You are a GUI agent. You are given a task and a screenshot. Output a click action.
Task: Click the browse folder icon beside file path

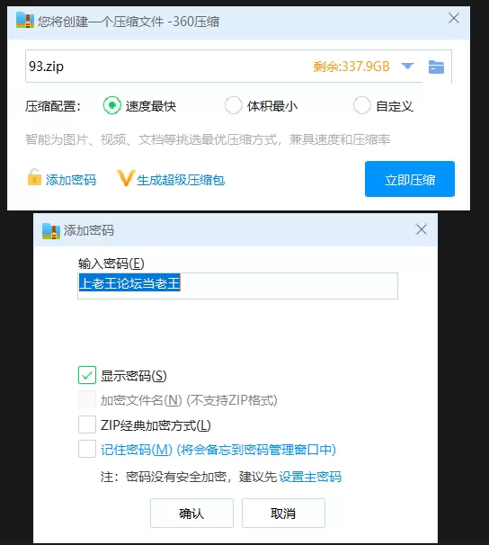[436, 67]
